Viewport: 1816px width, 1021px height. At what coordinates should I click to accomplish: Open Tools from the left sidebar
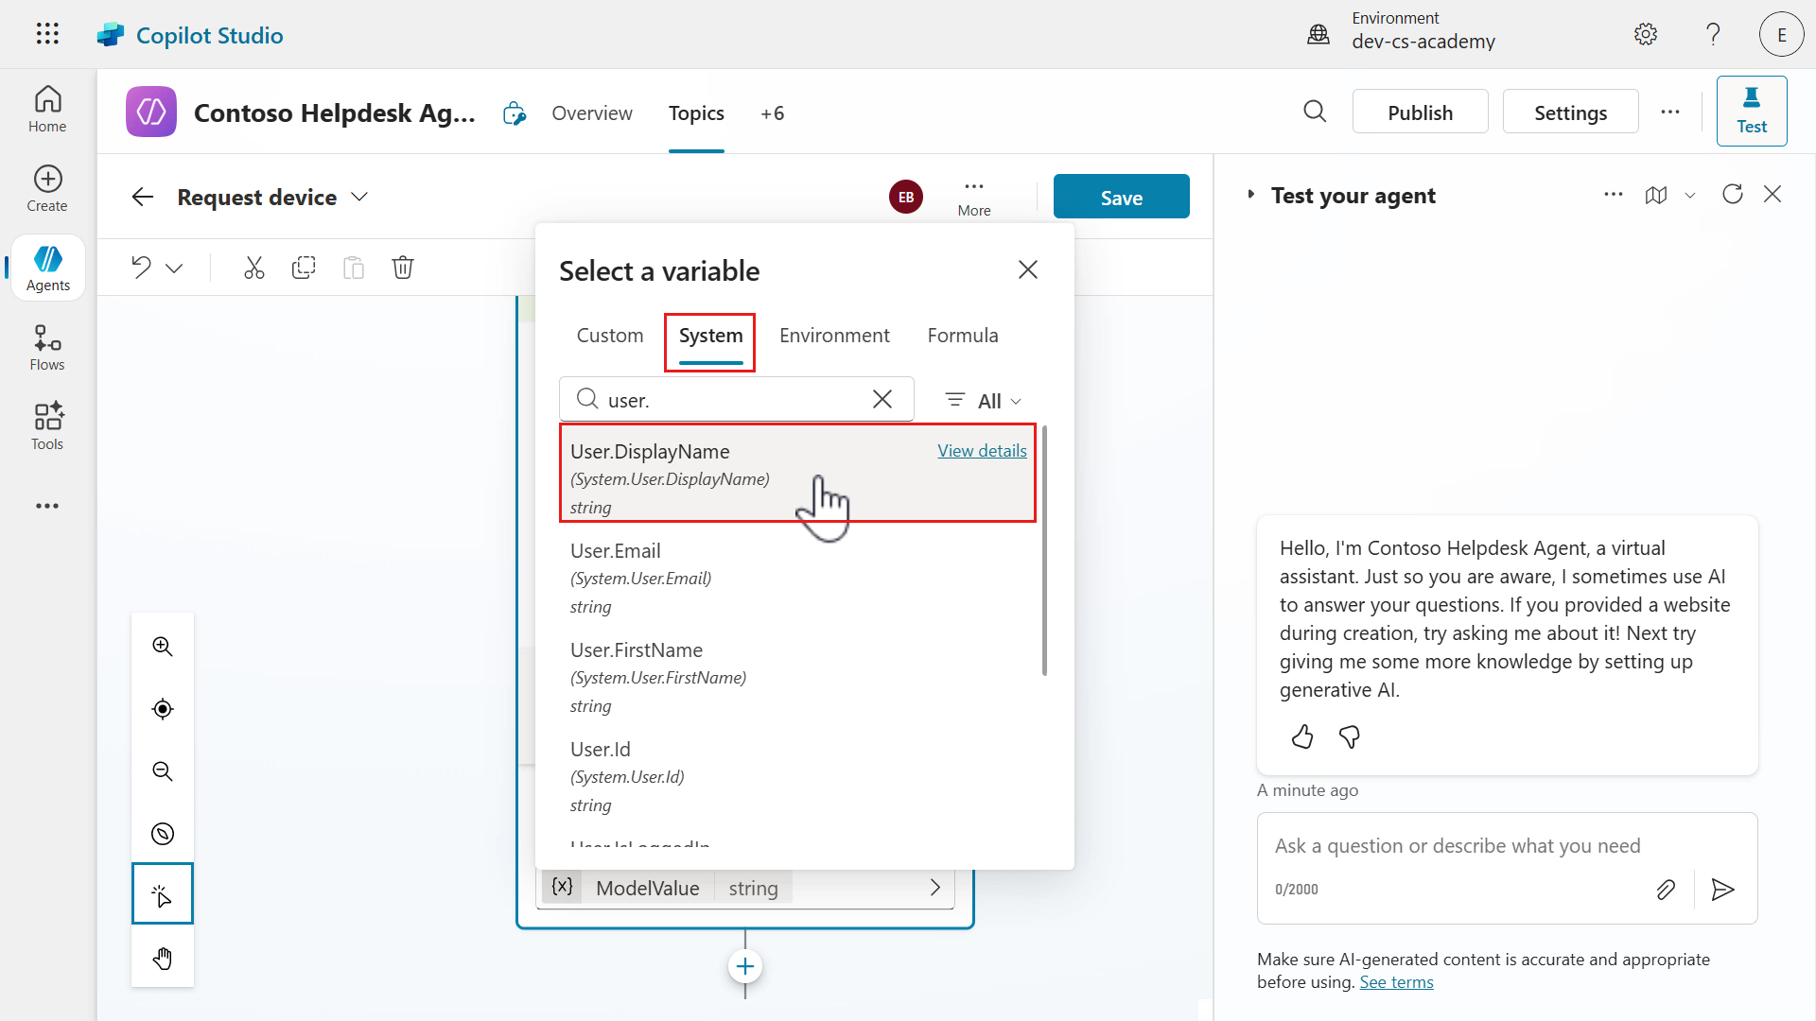(46, 425)
